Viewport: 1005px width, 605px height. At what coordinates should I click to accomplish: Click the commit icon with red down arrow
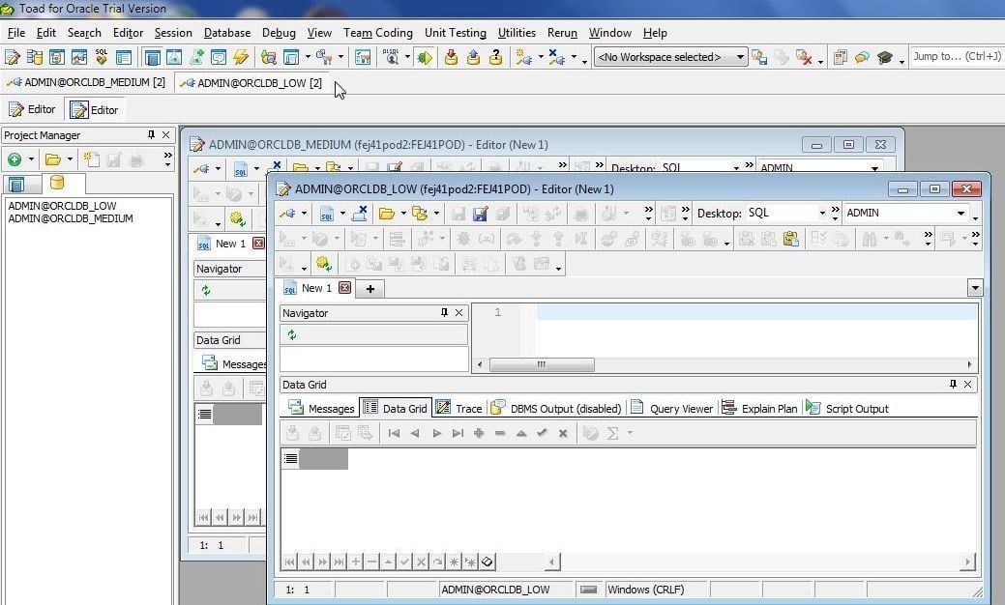451,57
